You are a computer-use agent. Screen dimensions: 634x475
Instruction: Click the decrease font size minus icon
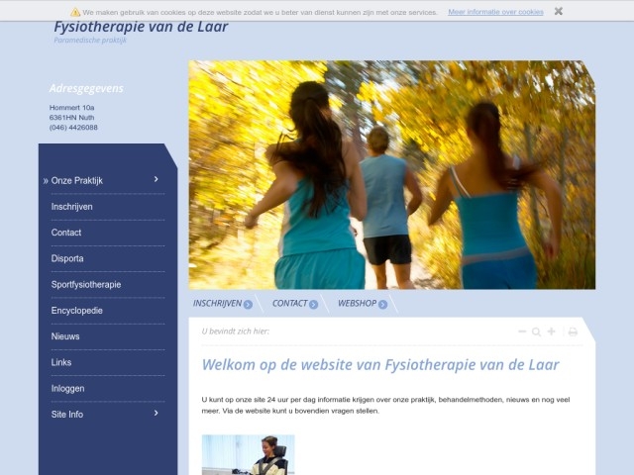[x=522, y=332]
